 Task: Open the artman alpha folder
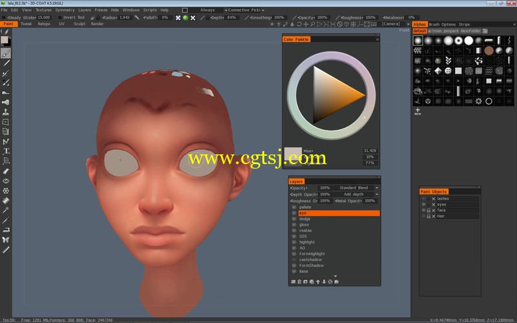434,31
